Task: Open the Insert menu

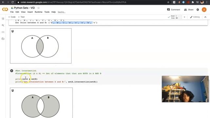Action: point(30,12)
